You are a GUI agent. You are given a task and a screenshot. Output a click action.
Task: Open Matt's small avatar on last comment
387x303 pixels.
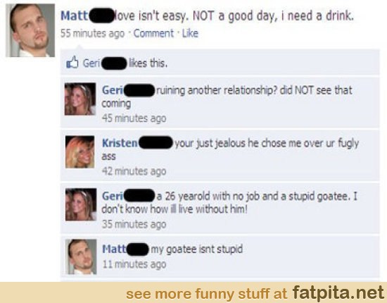[81, 256]
